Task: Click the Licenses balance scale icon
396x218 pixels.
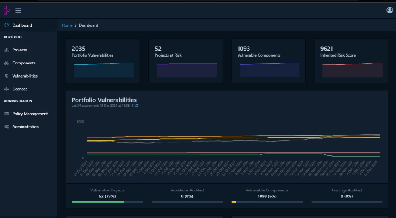Action: 6,89
